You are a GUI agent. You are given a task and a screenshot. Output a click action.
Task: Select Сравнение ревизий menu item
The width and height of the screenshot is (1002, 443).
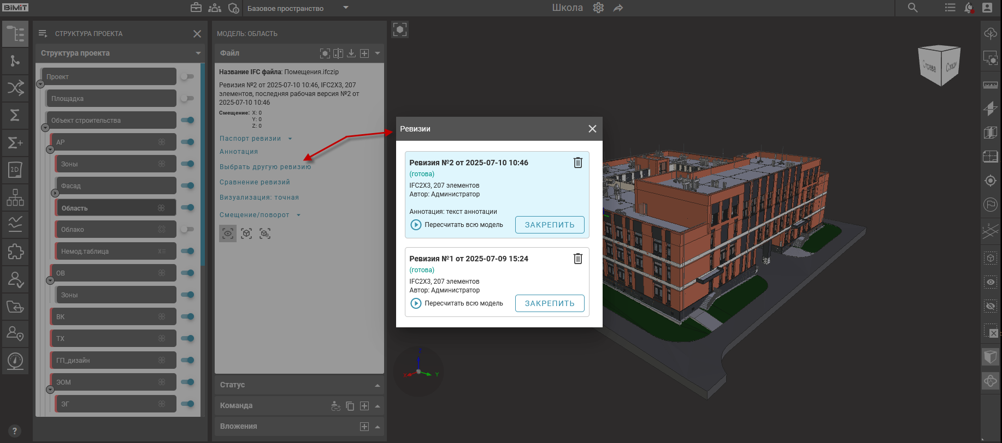(x=255, y=182)
